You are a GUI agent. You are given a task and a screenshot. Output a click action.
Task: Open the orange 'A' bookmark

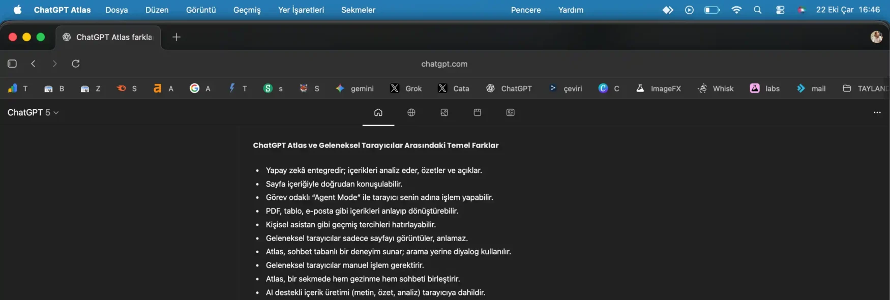tap(163, 88)
